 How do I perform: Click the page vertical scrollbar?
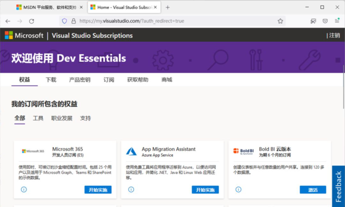pos(344,87)
